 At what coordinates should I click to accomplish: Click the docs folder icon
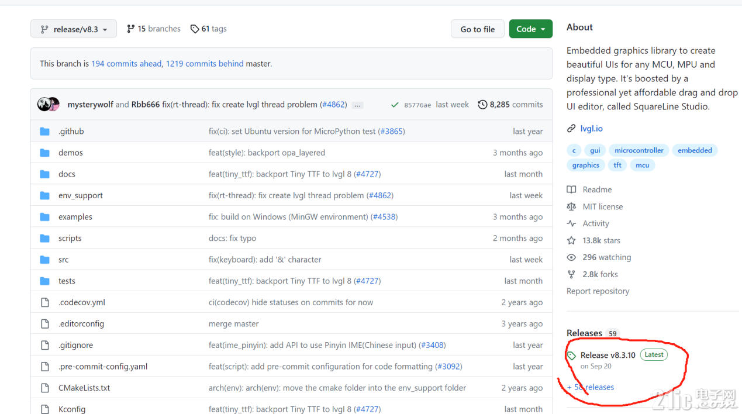(x=44, y=174)
